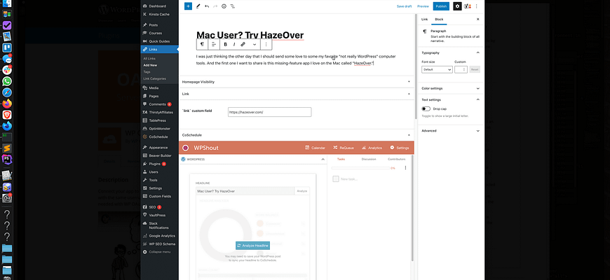Screen dimensions: 610x280
Task: Toggle the Drop cap switch
Action: [426, 109]
